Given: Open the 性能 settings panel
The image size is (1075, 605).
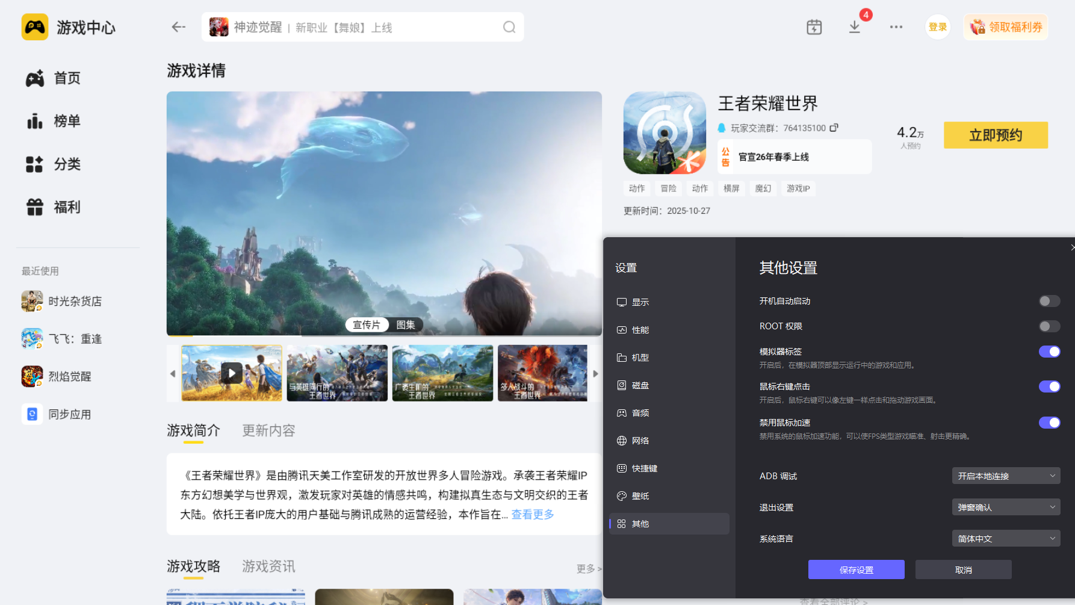Looking at the screenshot, I should (640, 329).
